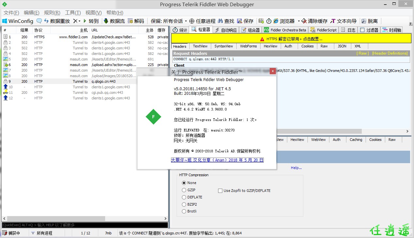Viewport: 414px width, 238px height.
Task: Select session 1 www.fiddler2.com row
Action: (x=85, y=37)
